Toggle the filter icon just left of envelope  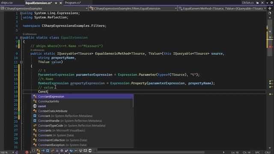tap(80, 151)
